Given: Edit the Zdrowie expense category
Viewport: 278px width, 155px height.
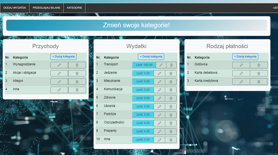Looking at the screenshot, I should [159, 98].
